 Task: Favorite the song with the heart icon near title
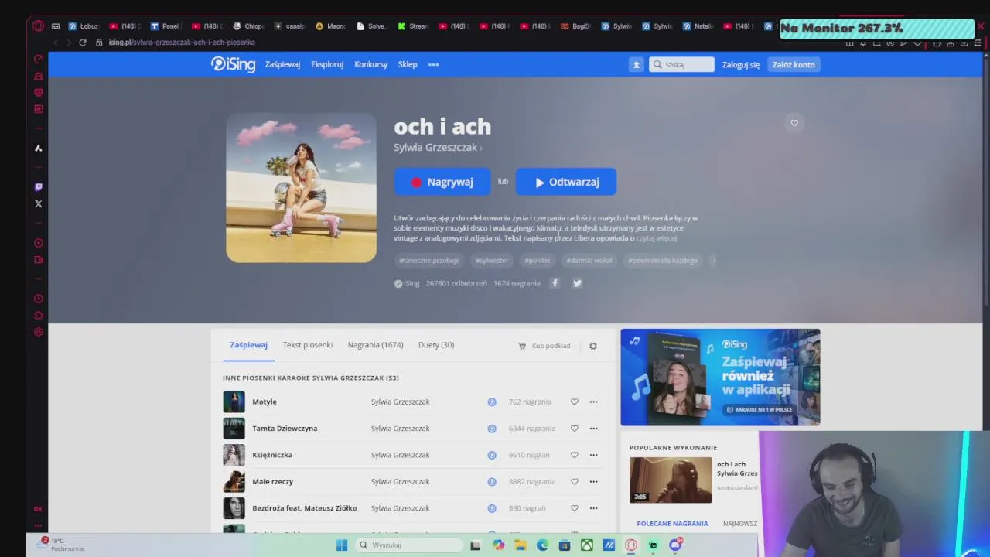(x=794, y=123)
